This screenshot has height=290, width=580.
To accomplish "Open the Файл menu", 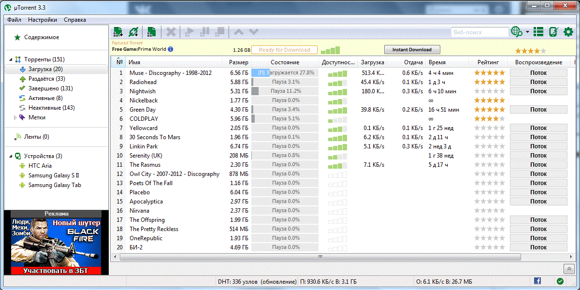I will [14, 20].
